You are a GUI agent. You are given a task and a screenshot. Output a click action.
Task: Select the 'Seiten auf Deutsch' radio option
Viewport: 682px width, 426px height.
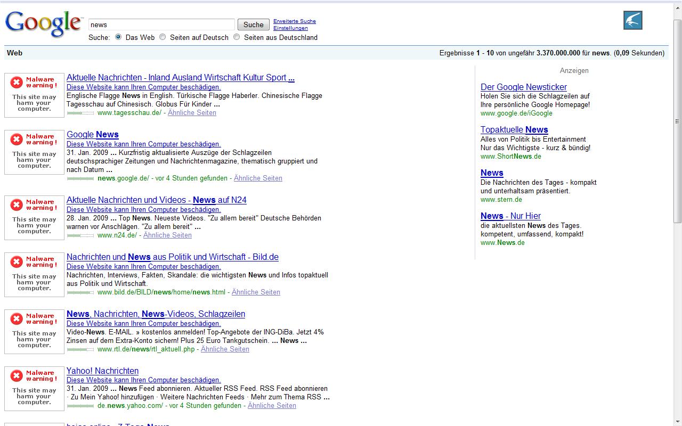click(163, 37)
